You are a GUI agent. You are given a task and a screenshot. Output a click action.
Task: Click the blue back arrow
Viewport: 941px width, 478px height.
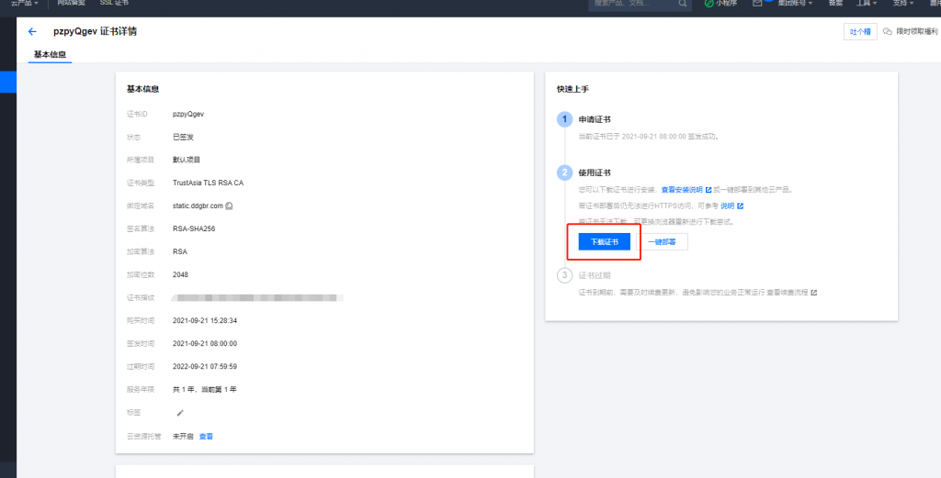pyautogui.click(x=32, y=32)
